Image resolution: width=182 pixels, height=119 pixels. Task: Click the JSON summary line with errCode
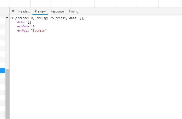click(49, 18)
